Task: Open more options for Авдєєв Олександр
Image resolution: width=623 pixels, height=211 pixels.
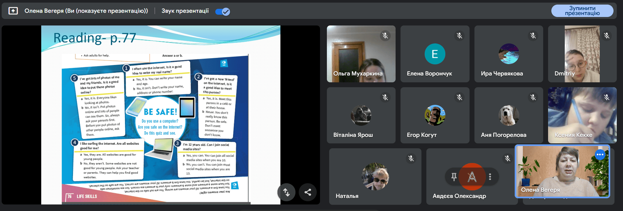Action: click(x=490, y=177)
